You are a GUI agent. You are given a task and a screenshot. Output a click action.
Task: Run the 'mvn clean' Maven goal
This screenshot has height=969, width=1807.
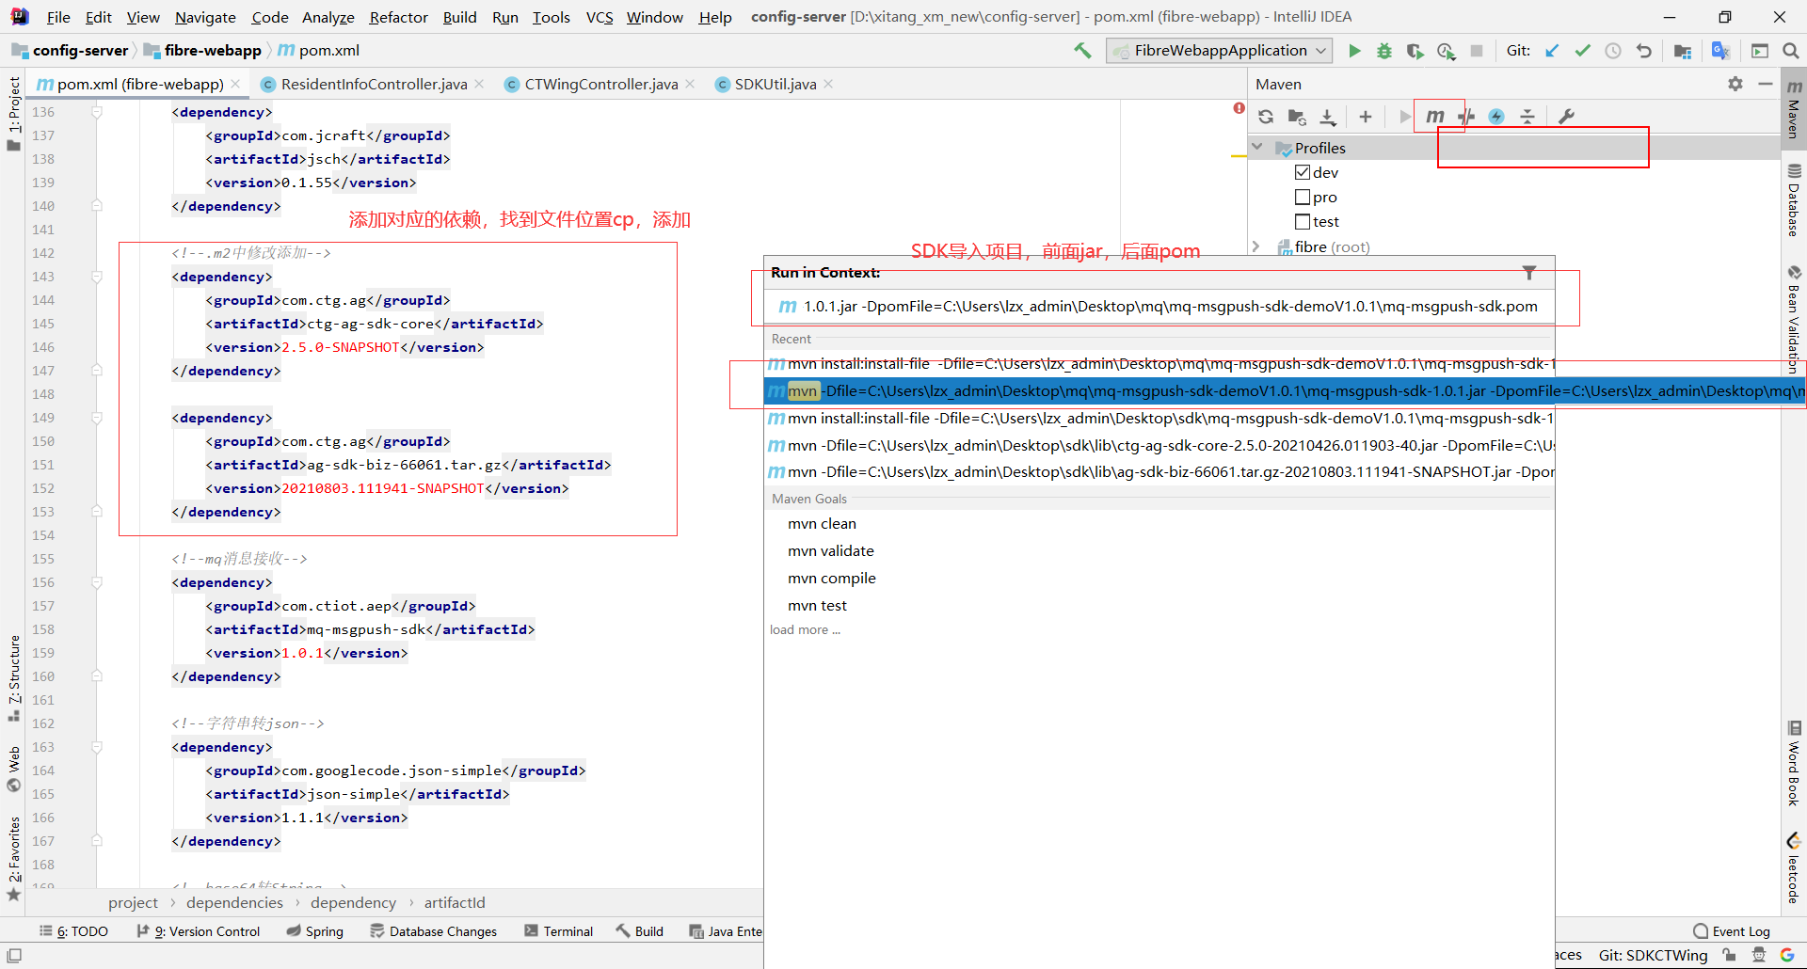click(x=822, y=523)
